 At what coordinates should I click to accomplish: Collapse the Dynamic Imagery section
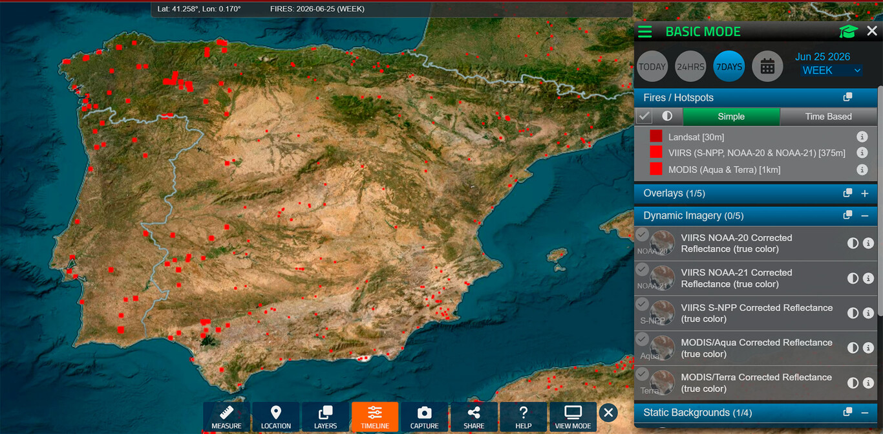[865, 215]
